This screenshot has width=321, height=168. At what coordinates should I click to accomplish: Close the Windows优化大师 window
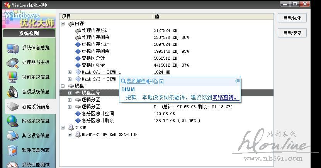tap(305, 4)
